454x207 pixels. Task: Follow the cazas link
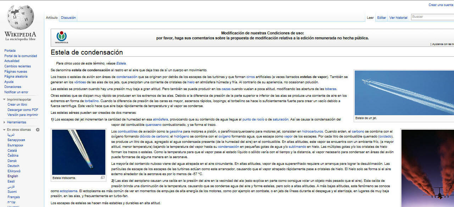tap(226, 89)
